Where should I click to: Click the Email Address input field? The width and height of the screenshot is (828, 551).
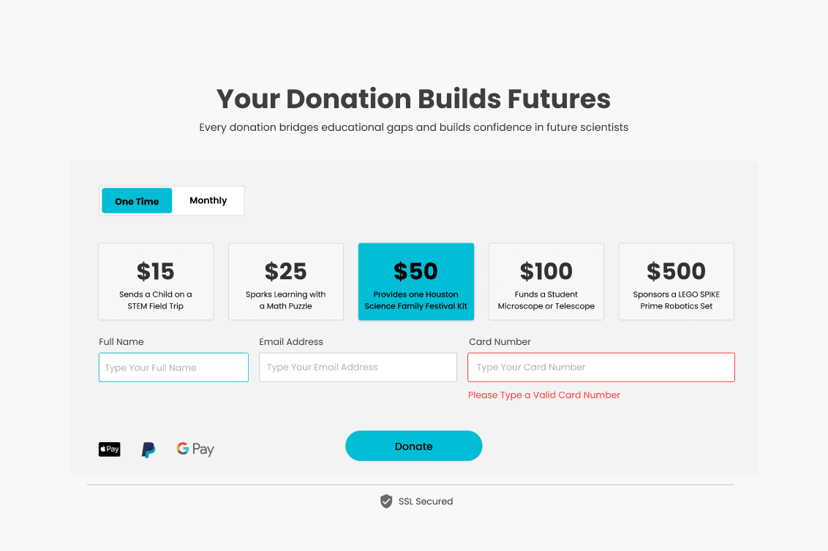tap(358, 367)
